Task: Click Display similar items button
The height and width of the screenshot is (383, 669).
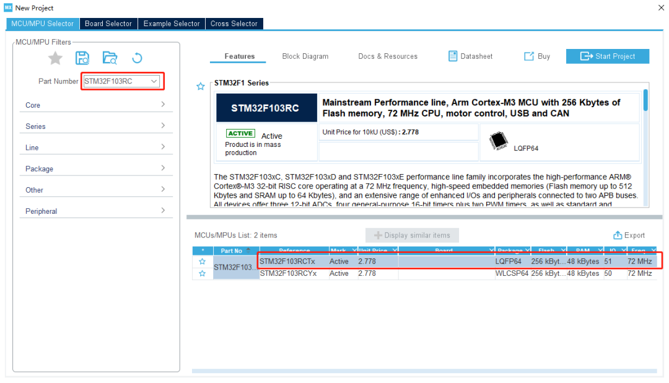Action: [412, 236]
